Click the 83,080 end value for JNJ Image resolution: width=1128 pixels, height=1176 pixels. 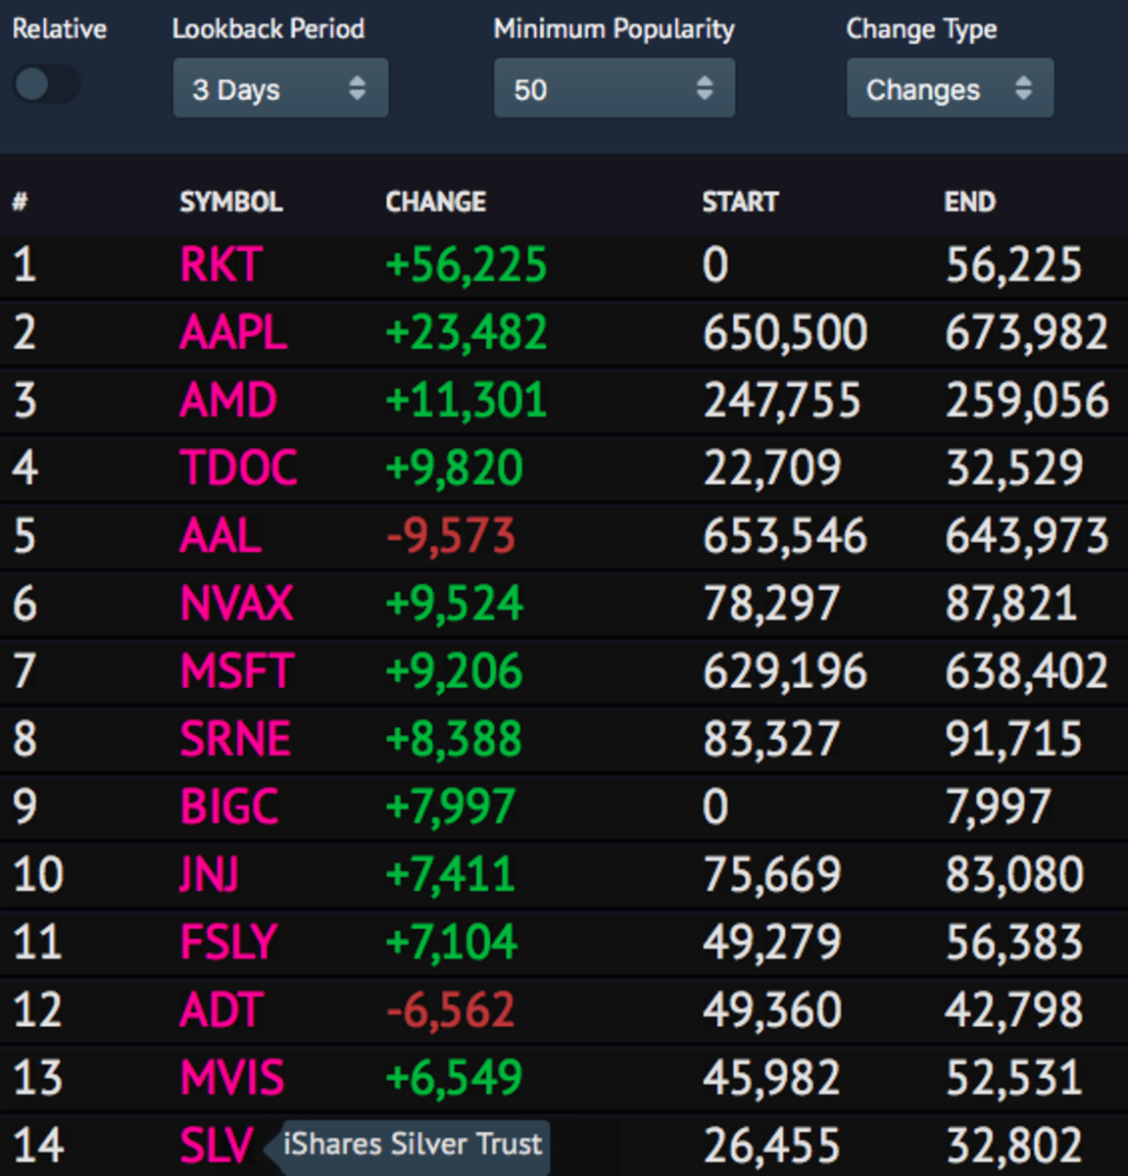pyautogui.click(x=1014, y=874)
